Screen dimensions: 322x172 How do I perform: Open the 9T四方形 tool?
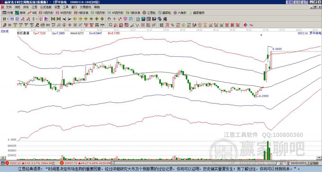[115, 13]
